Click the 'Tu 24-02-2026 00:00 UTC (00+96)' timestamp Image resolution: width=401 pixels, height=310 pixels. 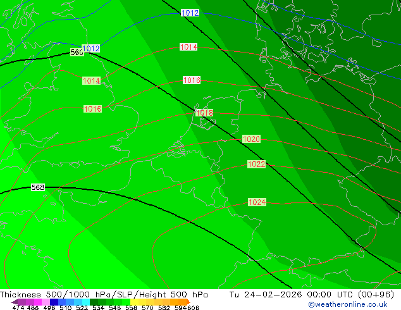click(x=312, y=295)
